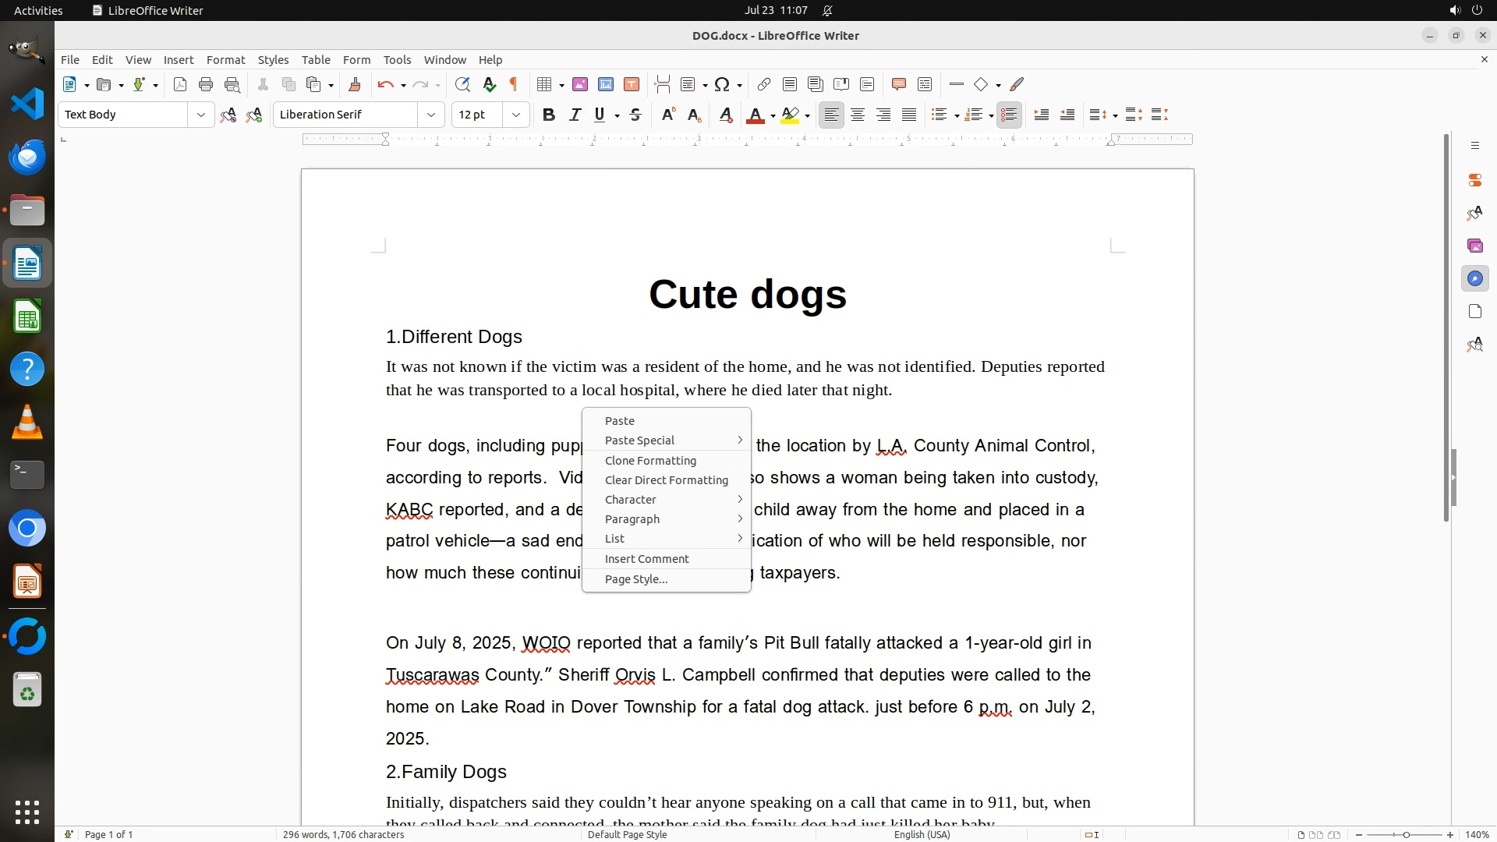This screenshot has width=1497, height=842.
Task: Click the Strikethrough formatting icon
Action: click(635, 115)
